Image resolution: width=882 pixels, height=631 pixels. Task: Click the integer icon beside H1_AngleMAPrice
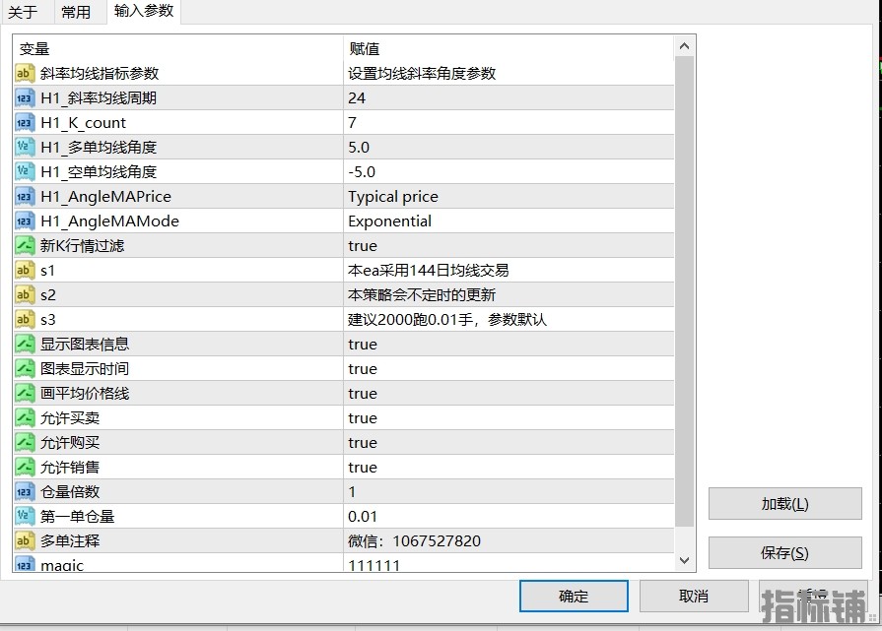25,196
